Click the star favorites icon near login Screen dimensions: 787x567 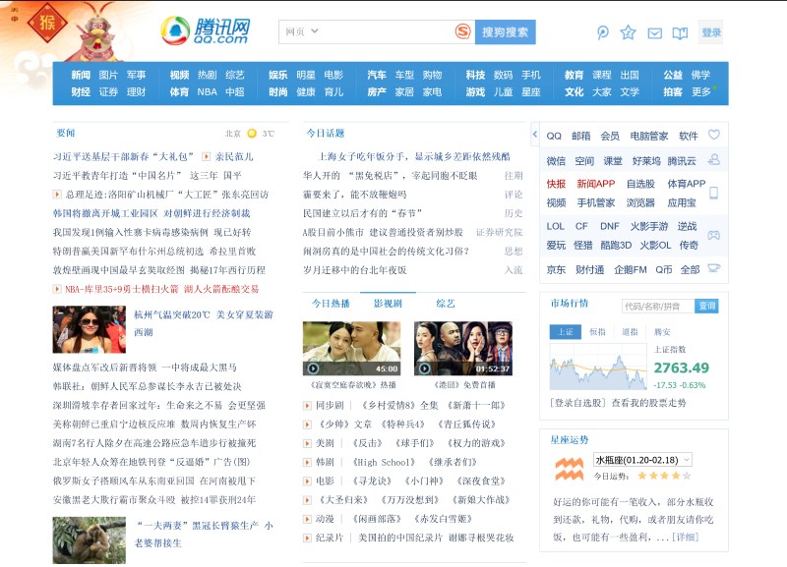point(628,32)
